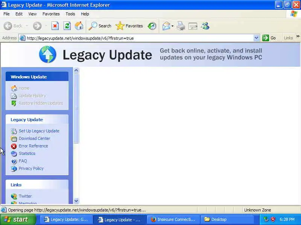Open the Search pane magnifier icon
The width and height of the screenshot is (301, 225).
tap(93, 26)
